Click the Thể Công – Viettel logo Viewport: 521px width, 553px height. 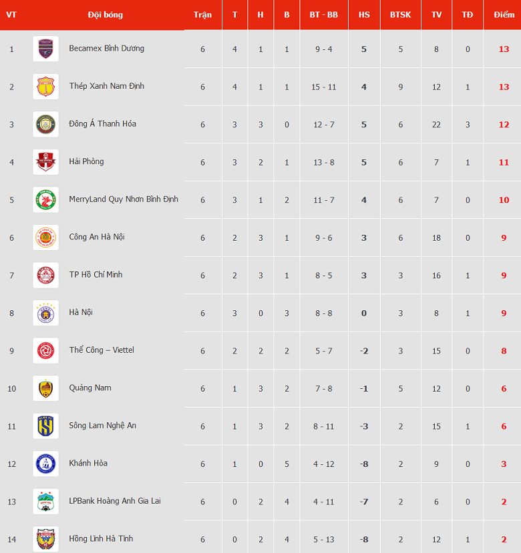coord(46,350)
